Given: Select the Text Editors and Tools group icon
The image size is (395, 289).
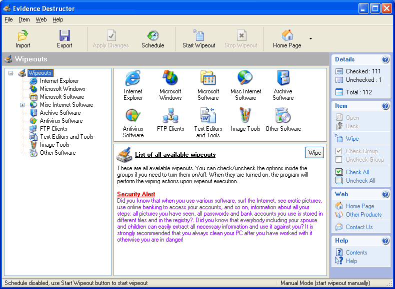Looking at the screenshot, I should coord(208,115).
